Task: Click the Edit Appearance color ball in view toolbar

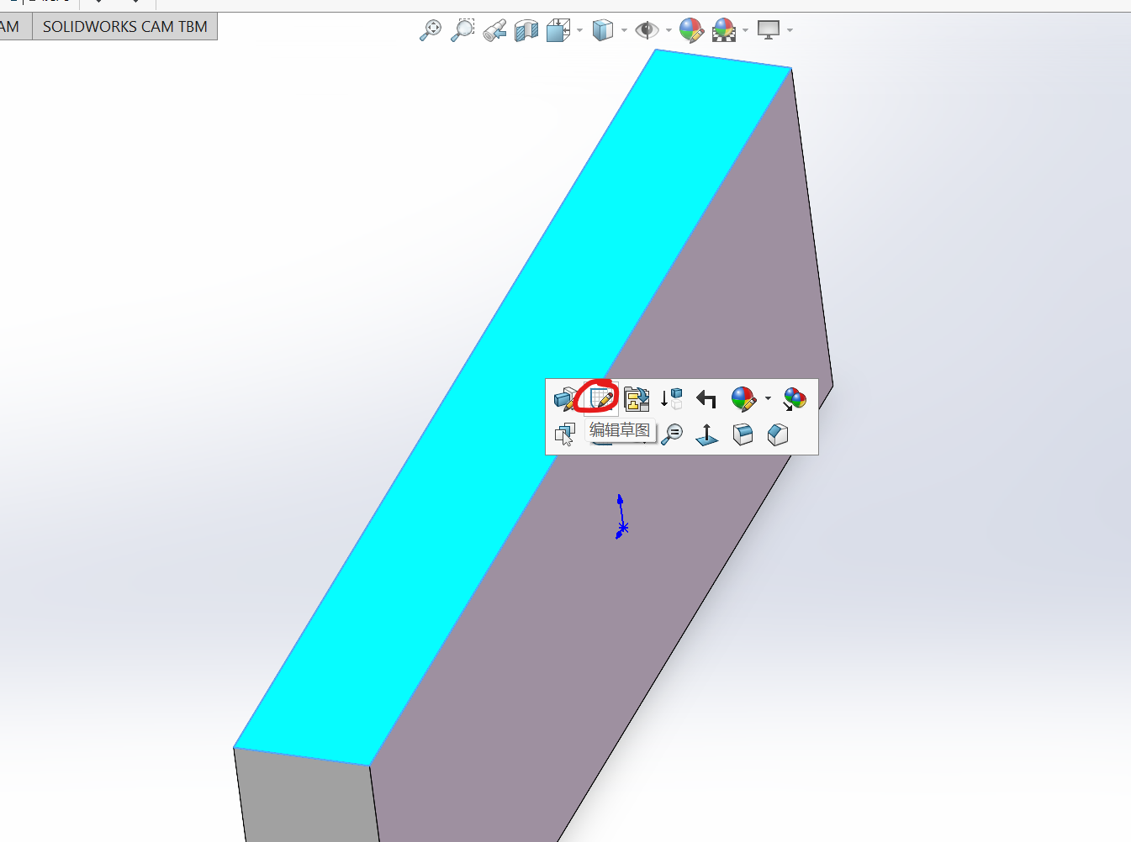Action: pyautogui.click(x=690, y=30)
